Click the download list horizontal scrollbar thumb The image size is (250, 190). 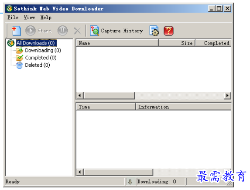coord(110,96)
